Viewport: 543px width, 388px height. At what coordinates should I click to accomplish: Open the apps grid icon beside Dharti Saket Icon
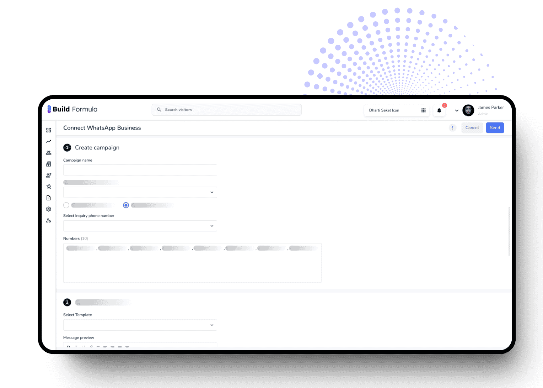(x=423, y=110)
